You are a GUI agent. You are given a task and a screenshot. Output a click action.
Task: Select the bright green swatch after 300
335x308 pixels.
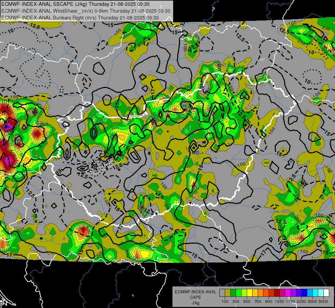pyautogui.click(x=239, y=293)
